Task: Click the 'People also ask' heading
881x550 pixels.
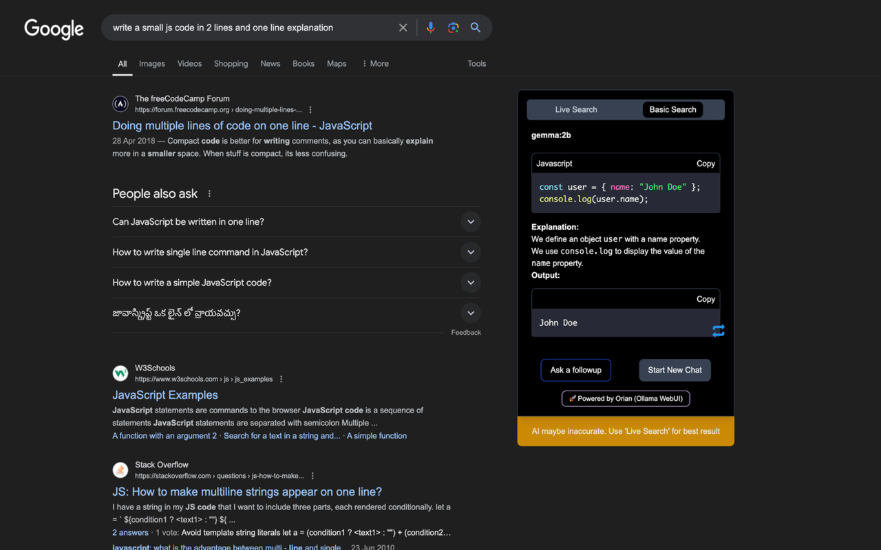Action: coord(155,194)
